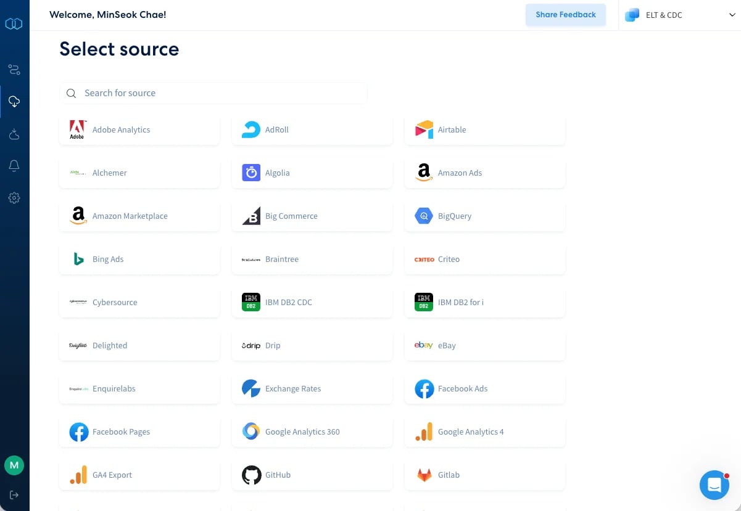Click the Adobe Analytics logo icon
Image resolution: width=741 pixels, height=511 pixels.
tap(77, 129)
